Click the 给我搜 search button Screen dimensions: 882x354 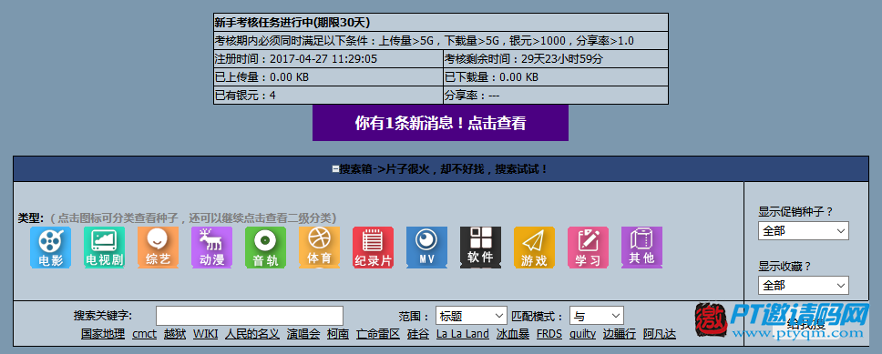(806, 324)
